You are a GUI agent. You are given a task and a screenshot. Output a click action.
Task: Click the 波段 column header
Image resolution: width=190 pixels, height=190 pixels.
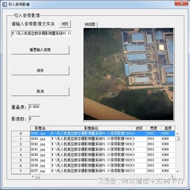pos(139,128)
